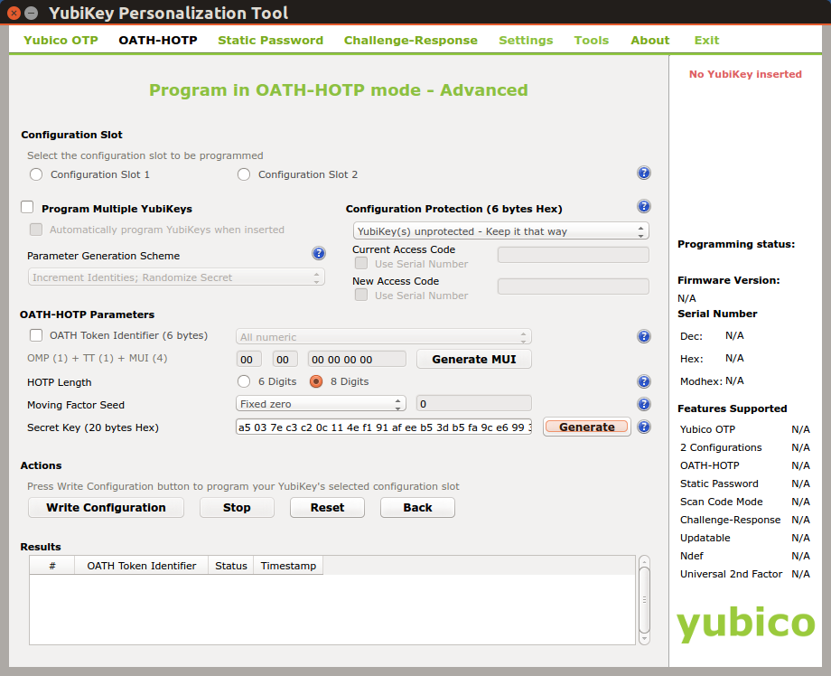Switch to the Challenge-Response tab
The image size is (831, 676).
(411, 41)
